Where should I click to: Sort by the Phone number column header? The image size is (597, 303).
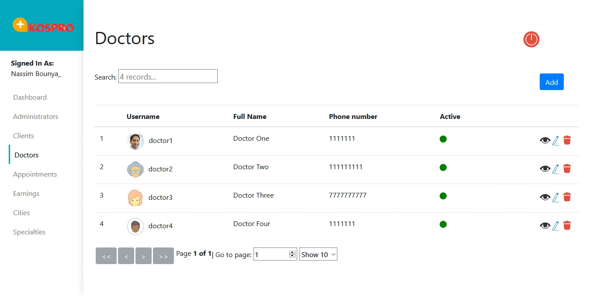[x=353, y=117]
